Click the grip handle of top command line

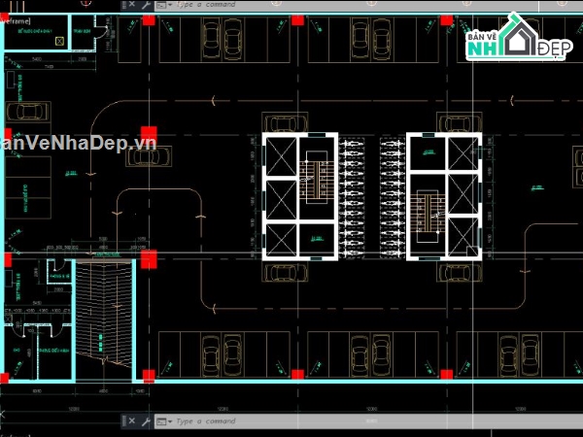122,5
